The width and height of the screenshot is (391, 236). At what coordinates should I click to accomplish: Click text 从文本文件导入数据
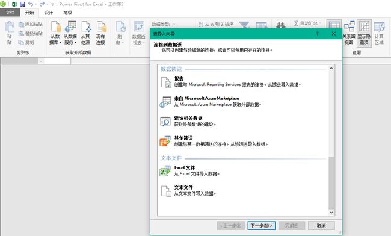195,194
